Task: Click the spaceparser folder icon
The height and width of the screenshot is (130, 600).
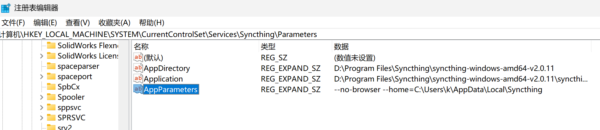Action: [51, 66]
